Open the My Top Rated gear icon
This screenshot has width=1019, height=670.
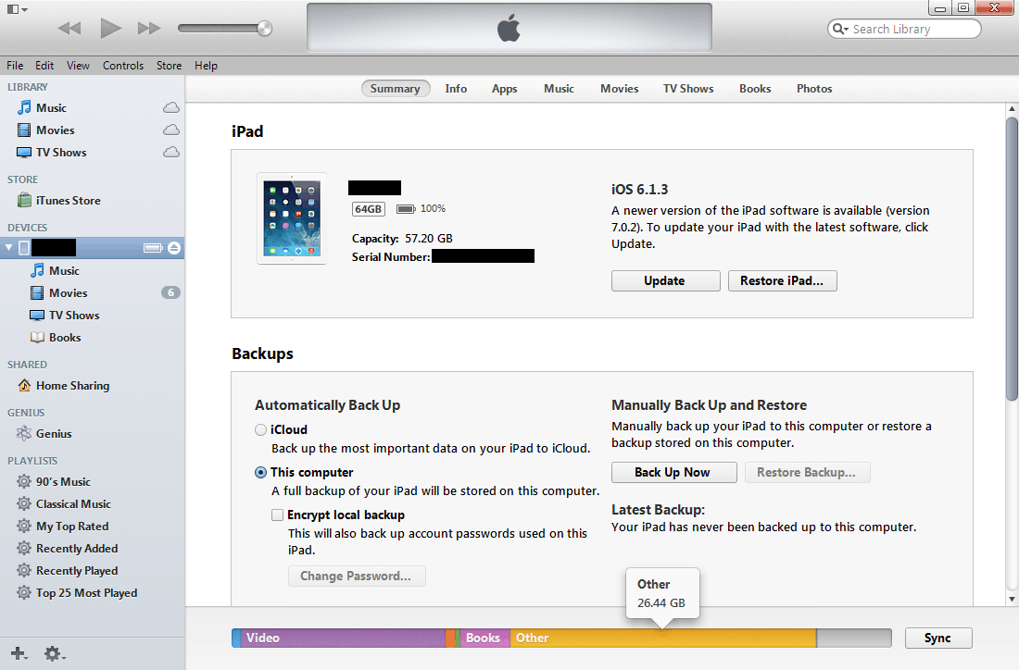pos(24,526)
